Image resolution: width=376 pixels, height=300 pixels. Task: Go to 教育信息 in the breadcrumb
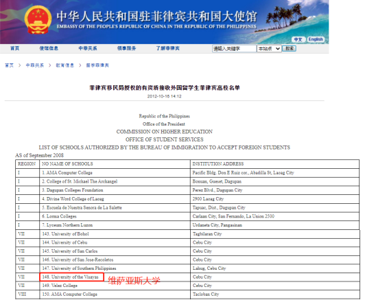[x=65, y=65]
